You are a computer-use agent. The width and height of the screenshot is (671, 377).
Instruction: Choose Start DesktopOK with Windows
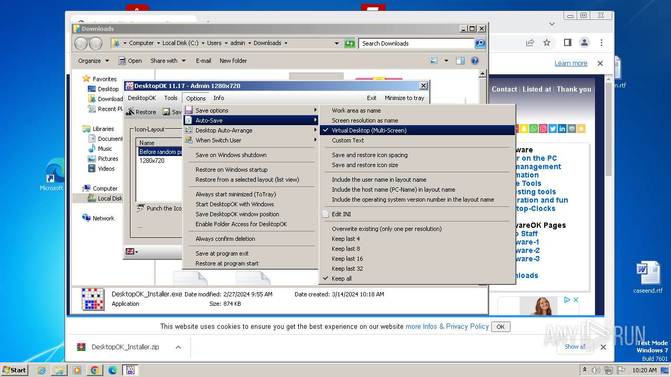251,204
